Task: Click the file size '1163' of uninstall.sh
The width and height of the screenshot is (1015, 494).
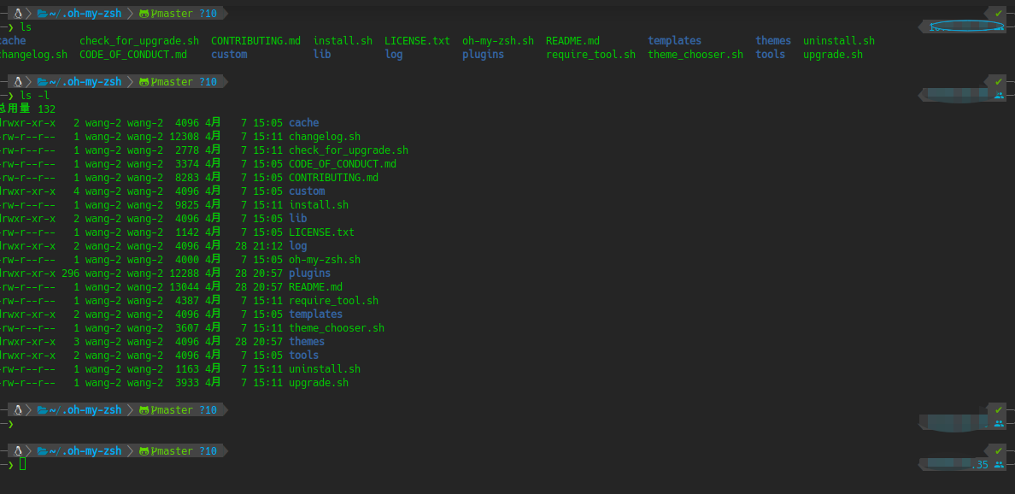Action: click(x=187, y=369)
